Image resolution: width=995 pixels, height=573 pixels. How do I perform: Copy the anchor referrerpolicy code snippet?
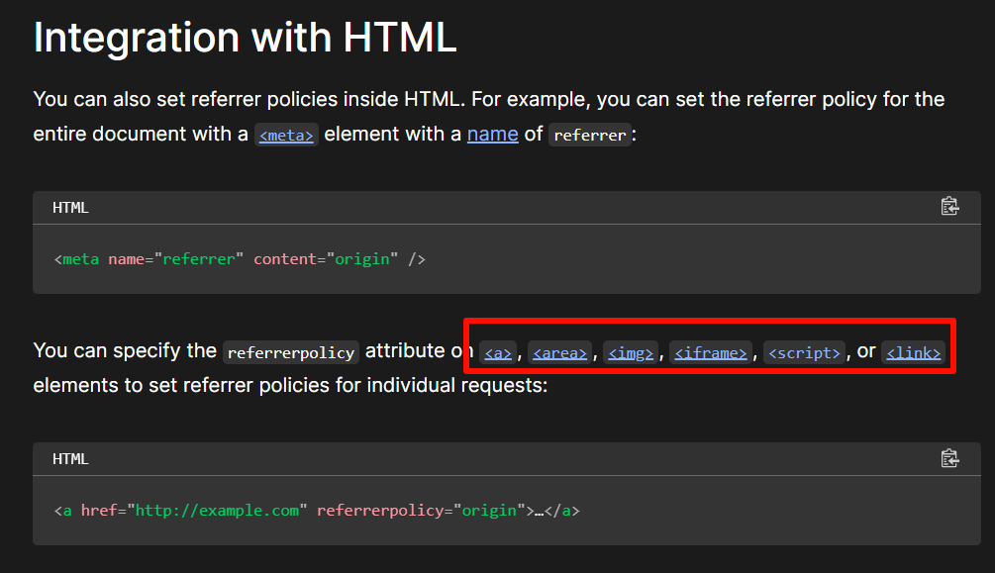point(949,458)
